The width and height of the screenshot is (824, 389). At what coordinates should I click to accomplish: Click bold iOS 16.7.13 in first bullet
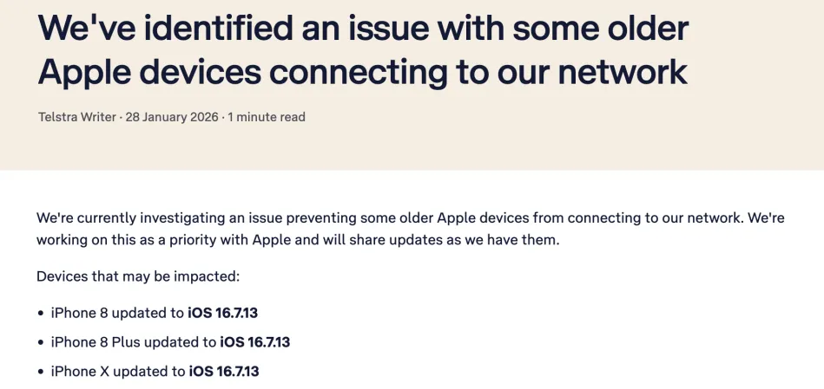coord(223,313)
